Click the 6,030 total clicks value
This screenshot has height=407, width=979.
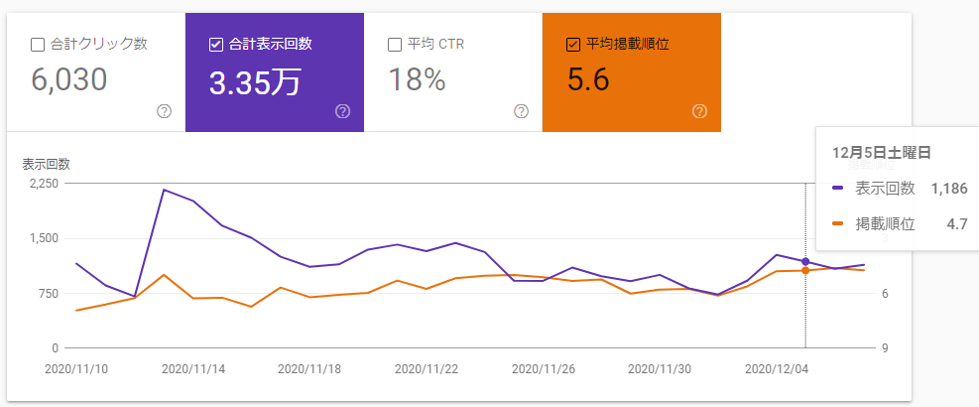pos(68,80)
